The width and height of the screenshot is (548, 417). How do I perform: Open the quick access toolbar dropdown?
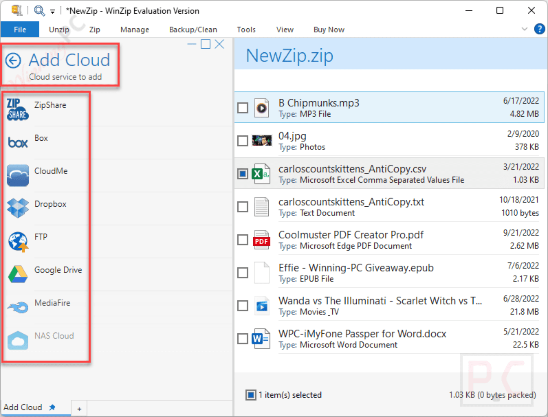tap(52, 11)
